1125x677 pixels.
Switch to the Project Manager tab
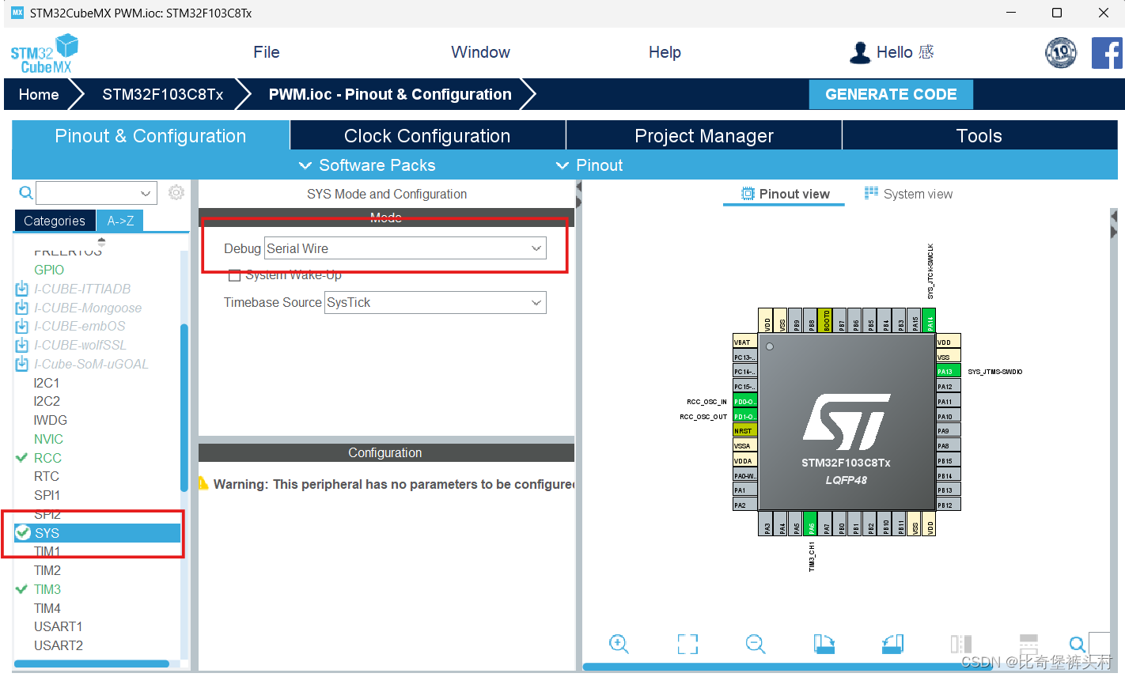click(704, 135)
